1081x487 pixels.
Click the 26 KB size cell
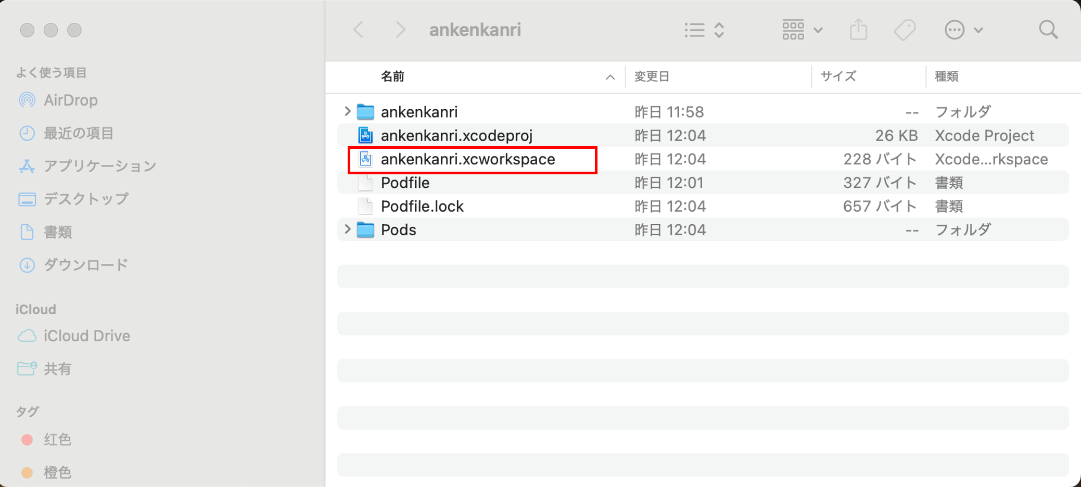pyautogui.click(x=896, y=135)
